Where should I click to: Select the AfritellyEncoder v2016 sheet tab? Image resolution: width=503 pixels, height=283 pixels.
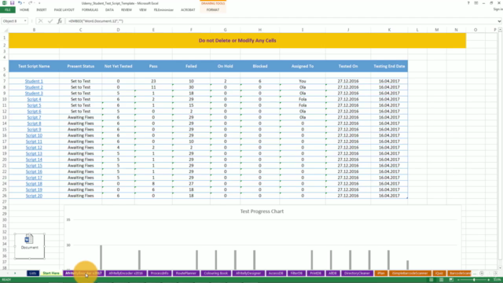tap(126, 273)
